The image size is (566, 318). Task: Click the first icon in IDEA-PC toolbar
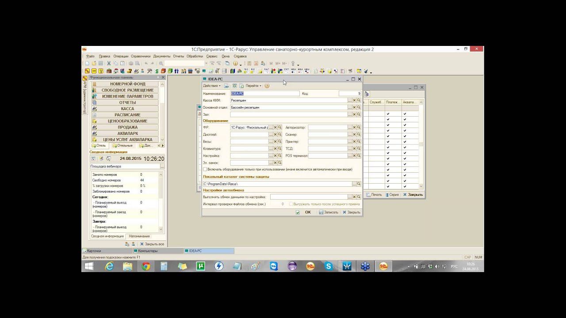(x=226, y=86)
